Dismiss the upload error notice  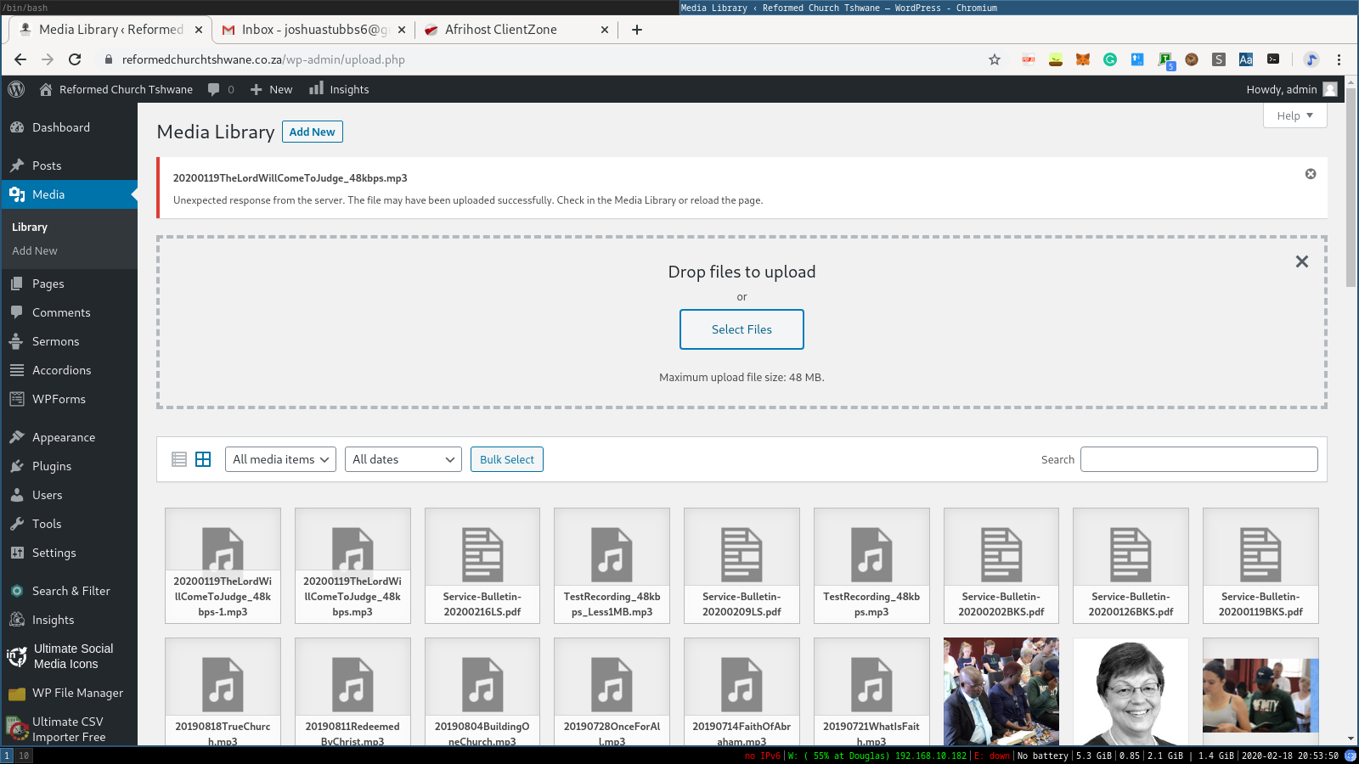pyautogui.click(x=1311, y=174)
